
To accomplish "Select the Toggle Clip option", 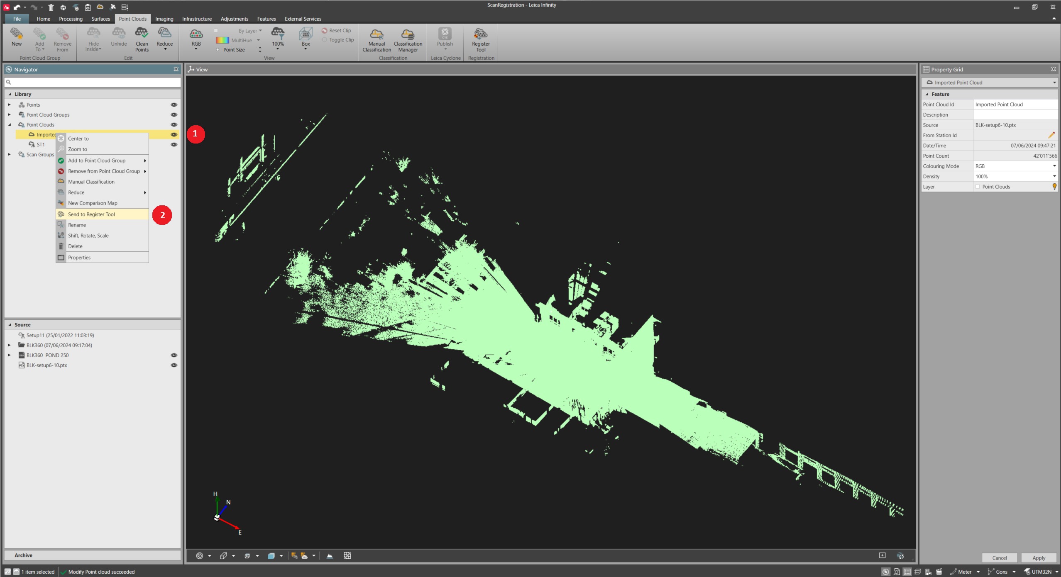I will tap(337, 40).
